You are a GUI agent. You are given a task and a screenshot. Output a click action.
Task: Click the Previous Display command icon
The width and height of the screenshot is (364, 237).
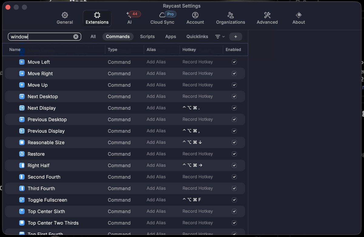click(x=22, y=131)
